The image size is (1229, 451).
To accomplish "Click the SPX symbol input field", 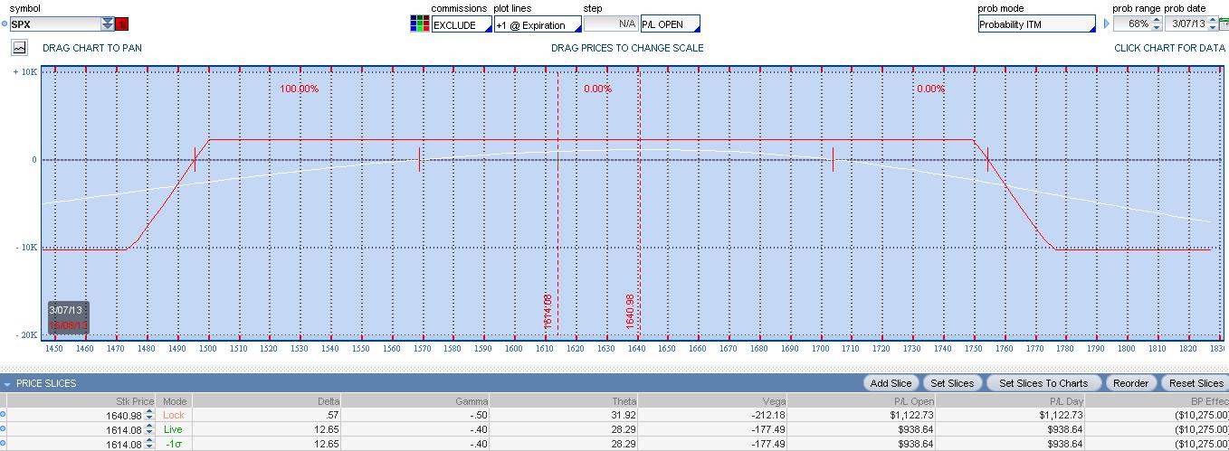I will (54, 24).
